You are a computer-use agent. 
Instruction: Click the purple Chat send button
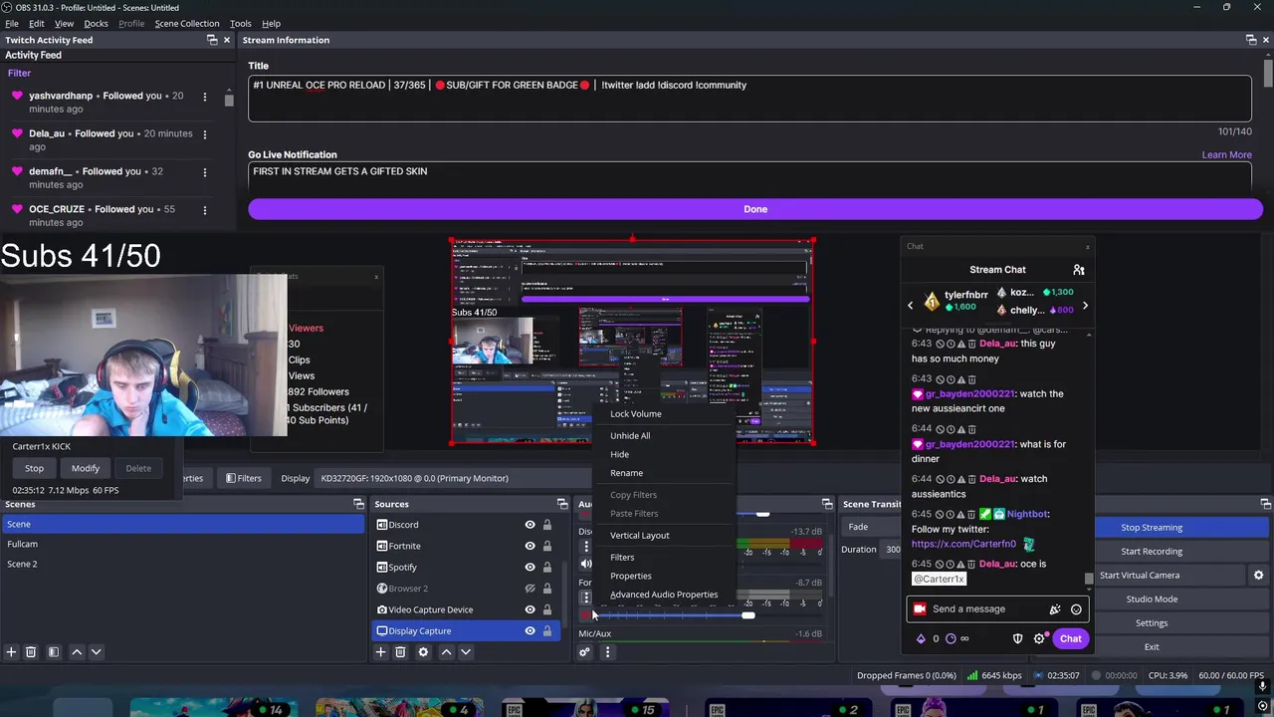(x=1070, y=638)
